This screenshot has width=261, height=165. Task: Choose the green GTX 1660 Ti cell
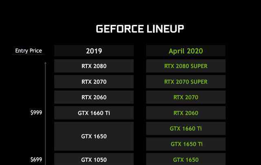(x=186, y=128)
